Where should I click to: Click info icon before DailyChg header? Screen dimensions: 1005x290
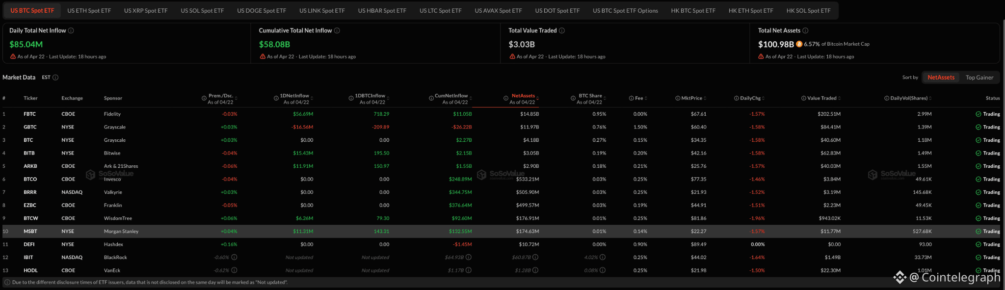click(x=737, y=99)
